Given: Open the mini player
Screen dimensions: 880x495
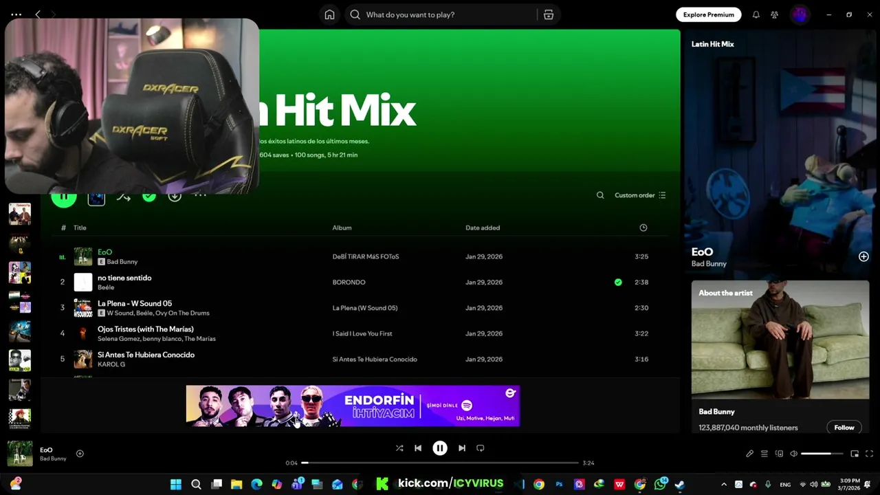Looking at the screenshot, I should click(x=855, y=454).
